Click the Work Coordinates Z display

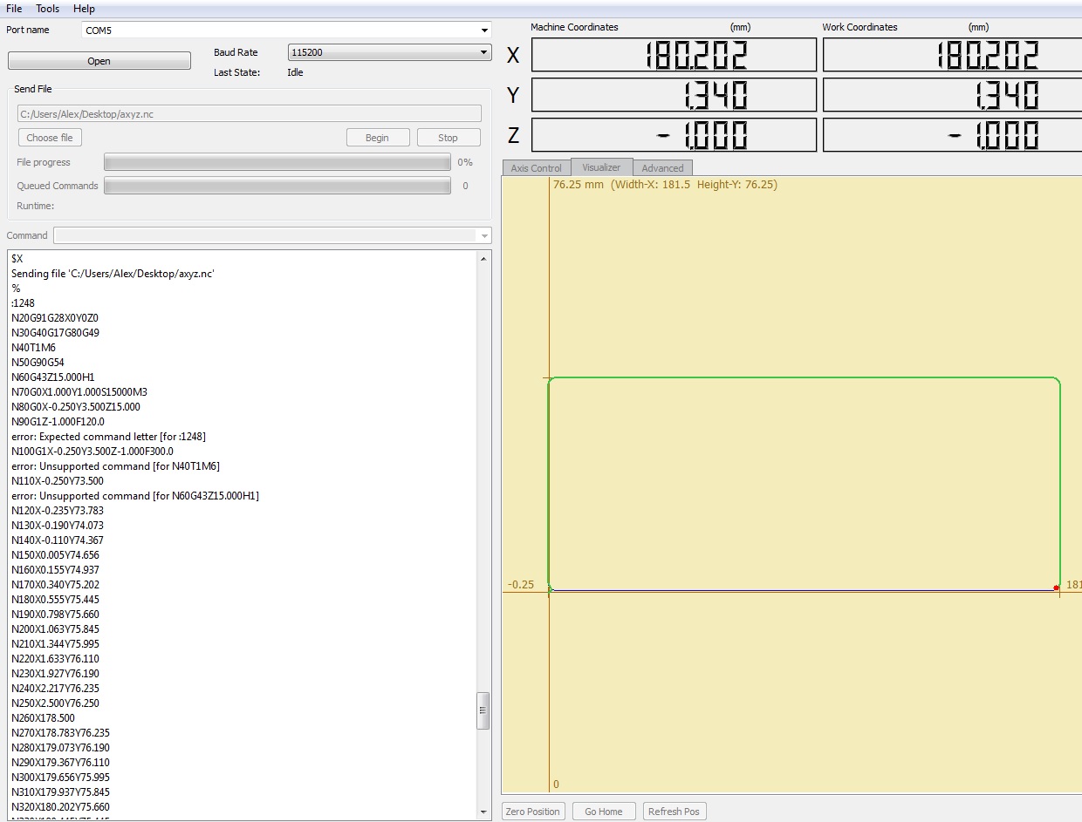pos(952,135)
